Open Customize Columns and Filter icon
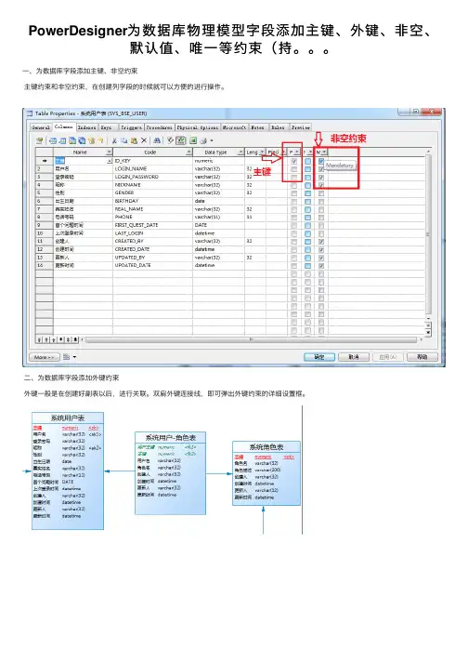Viewport: 468px width, 663px height. pos(170,140)
